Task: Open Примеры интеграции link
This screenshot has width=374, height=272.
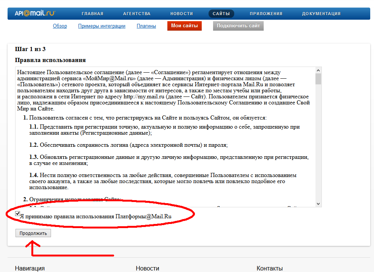Action: coord(102,26)
